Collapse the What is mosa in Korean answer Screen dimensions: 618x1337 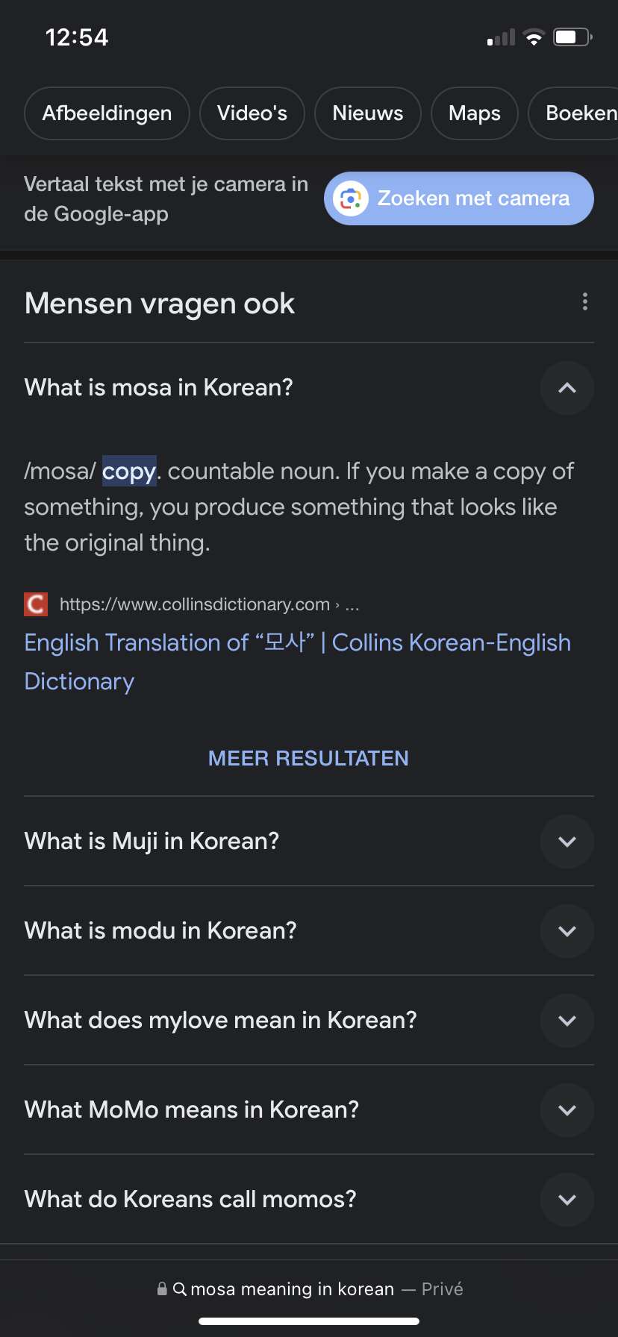tap(567, 388)
